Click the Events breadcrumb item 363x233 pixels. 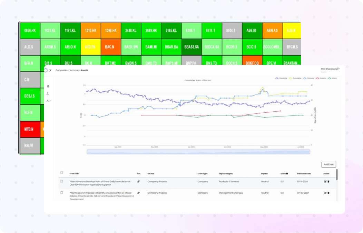(85, 70)
